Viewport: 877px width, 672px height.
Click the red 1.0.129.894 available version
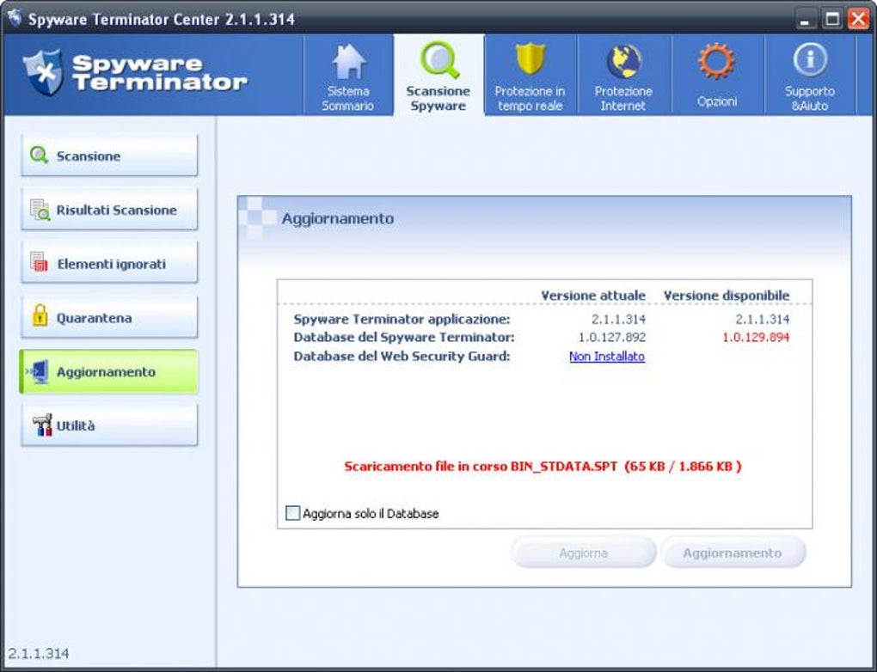[756, 337]
